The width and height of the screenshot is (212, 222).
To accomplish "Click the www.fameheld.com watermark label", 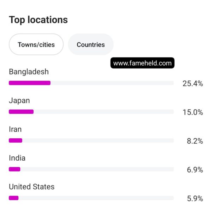I will click(x=142, y=63).
